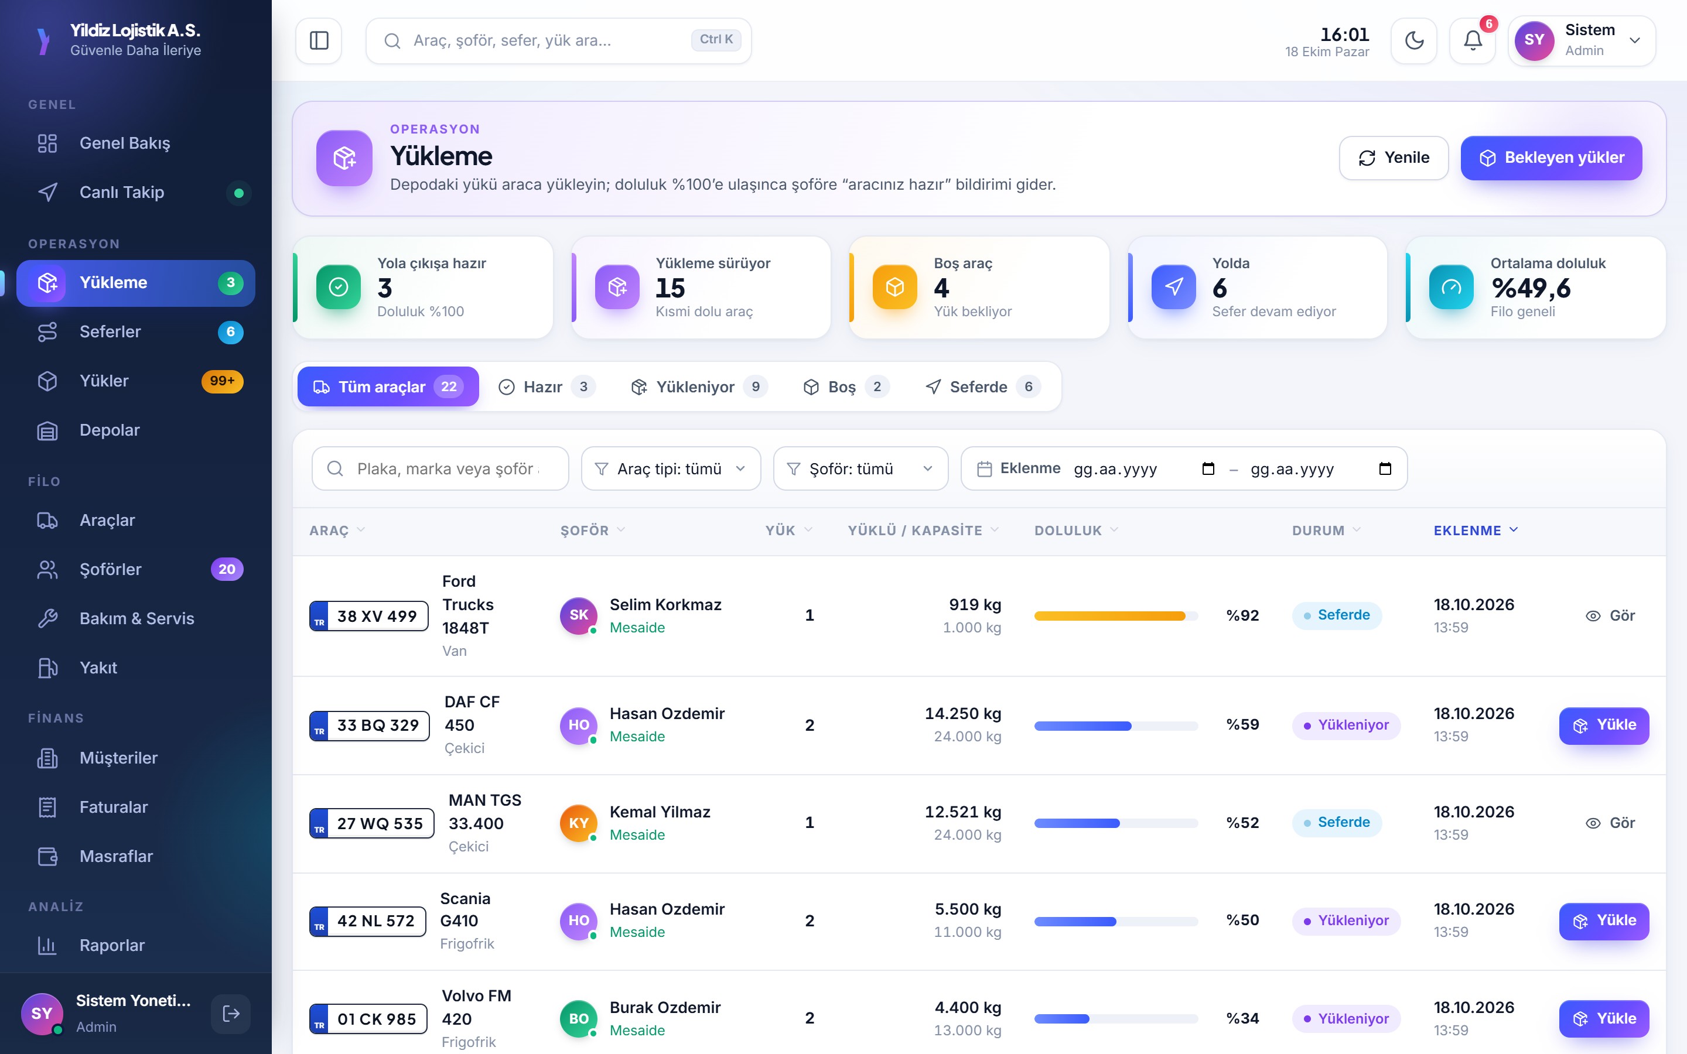Select the Hazır tab
The image size is (1687, 1054).
(x=547, y=387)
